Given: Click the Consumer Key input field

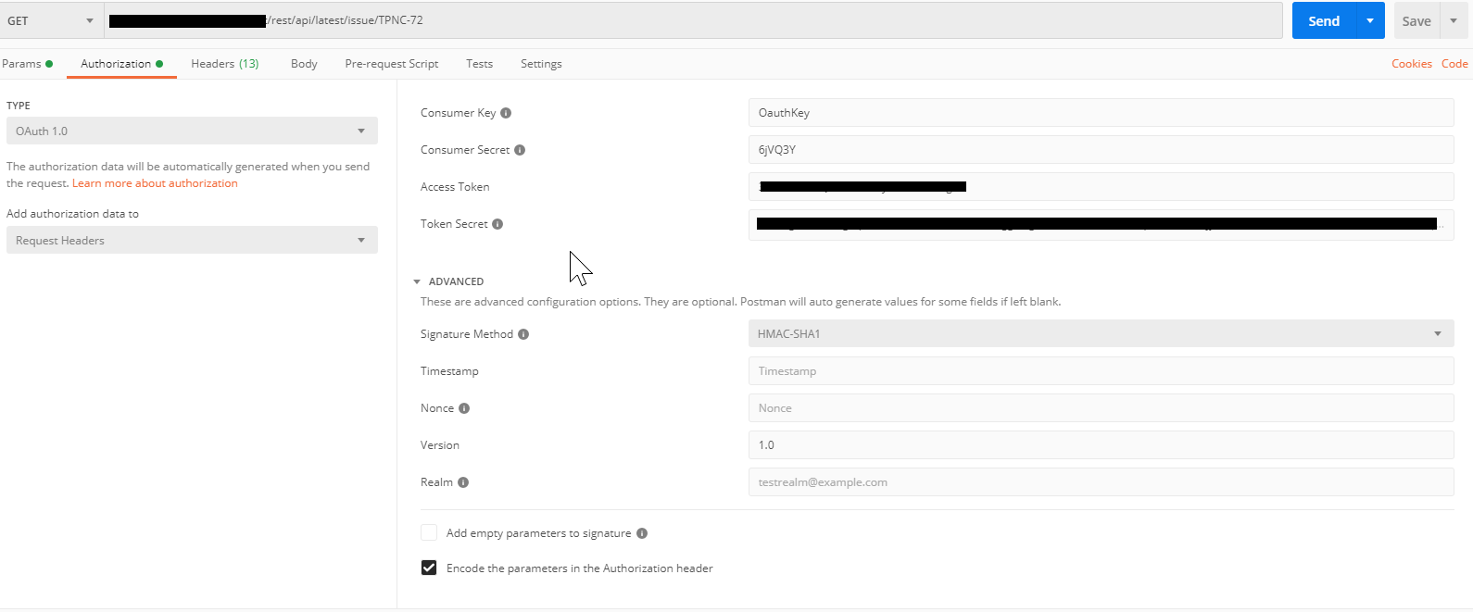Looking at the screenshot, I should coord(1101,113).
